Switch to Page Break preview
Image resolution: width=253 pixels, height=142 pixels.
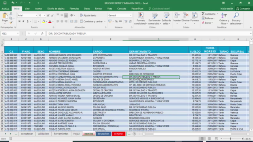point(216,138)
